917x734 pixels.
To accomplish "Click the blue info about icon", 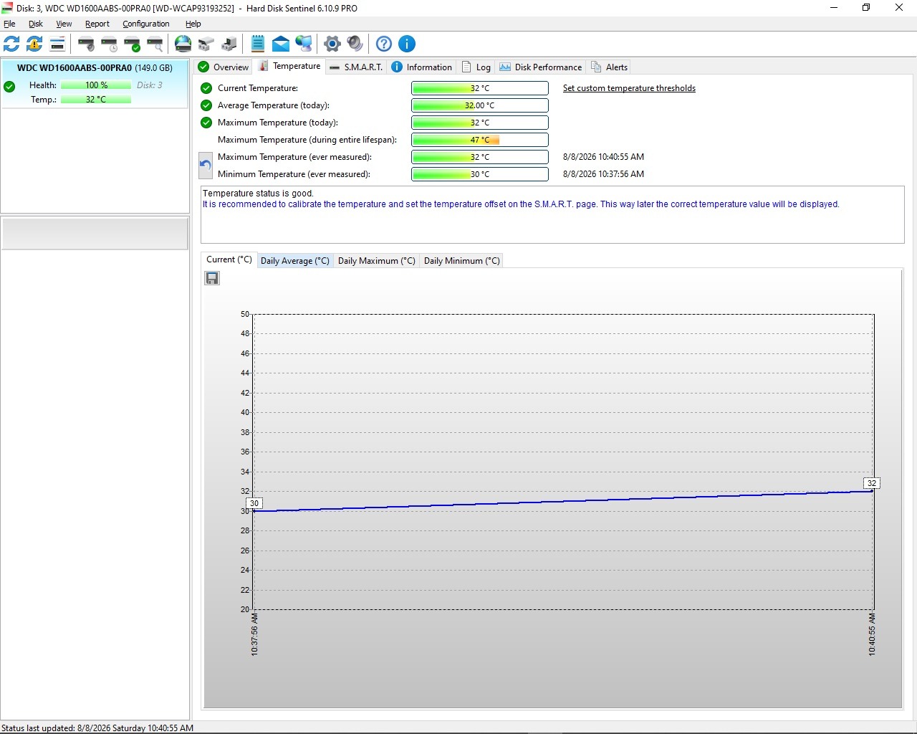I will tap(407, 44).
